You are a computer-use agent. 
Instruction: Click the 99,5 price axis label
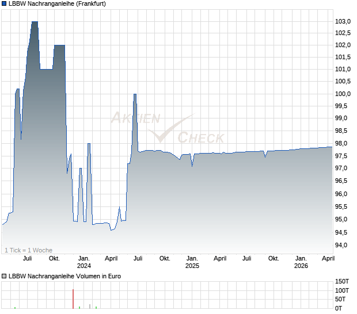coord(341,106)
